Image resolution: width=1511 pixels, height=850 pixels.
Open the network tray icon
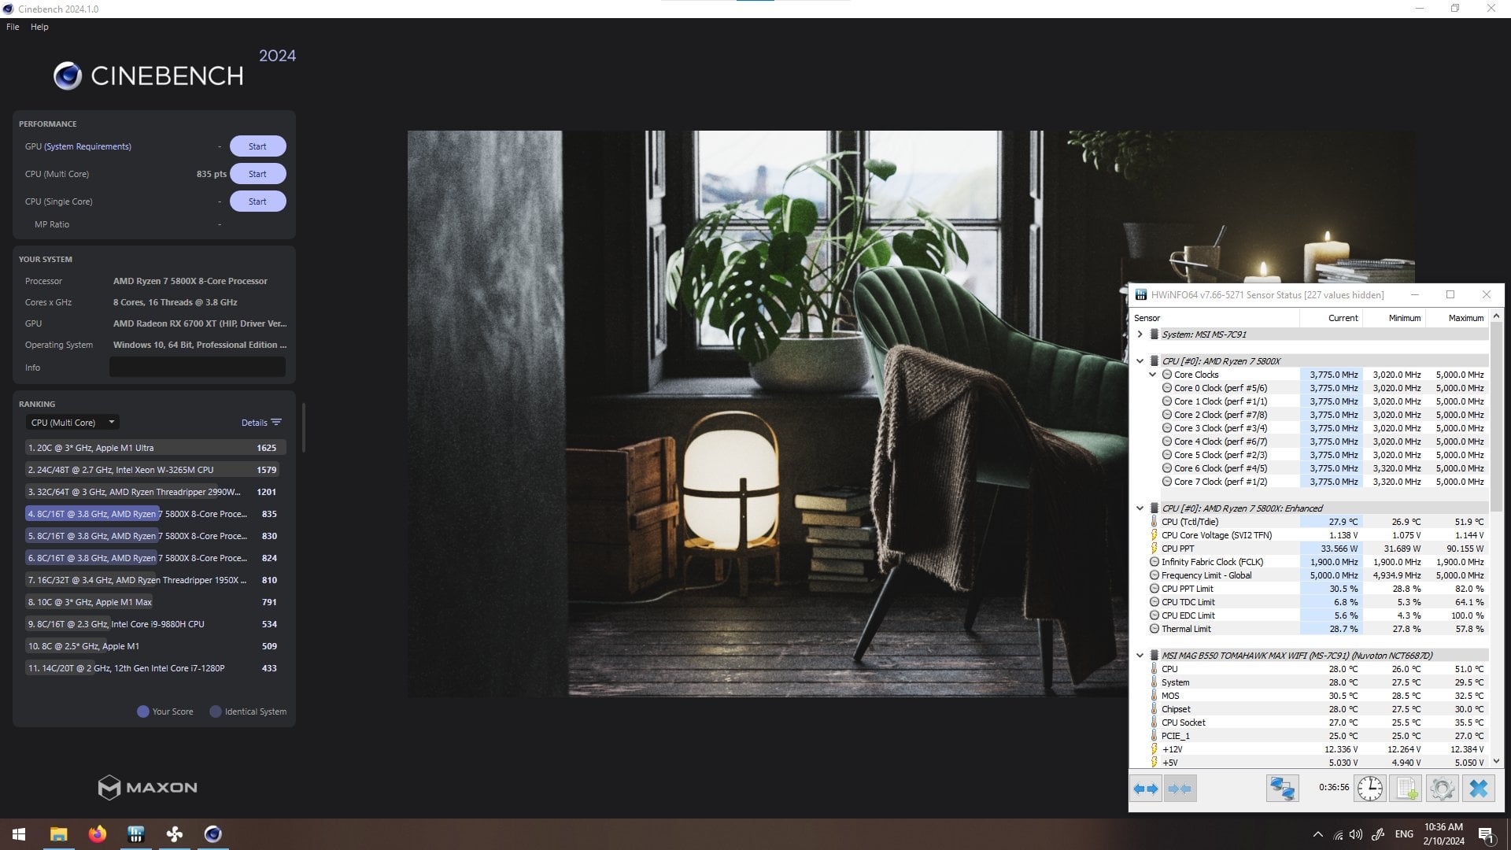point(1338,834)
